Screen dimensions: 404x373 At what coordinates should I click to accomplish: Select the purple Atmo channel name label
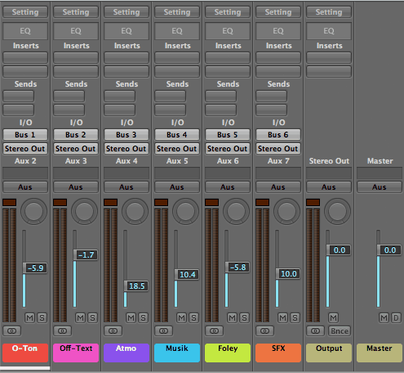click(127, 353)
